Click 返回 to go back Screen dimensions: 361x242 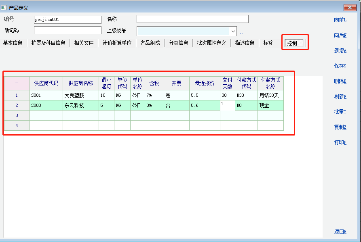coord(340,232)
